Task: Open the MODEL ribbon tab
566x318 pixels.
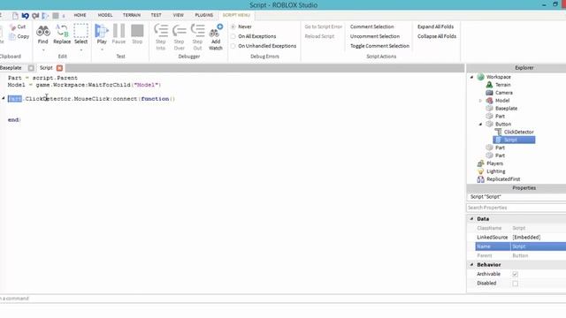Action: point(105,15)
